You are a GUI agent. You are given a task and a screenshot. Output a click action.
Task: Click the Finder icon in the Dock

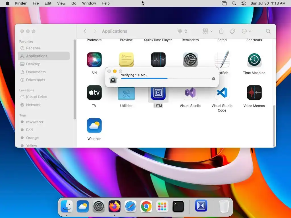tap(66, 206)
